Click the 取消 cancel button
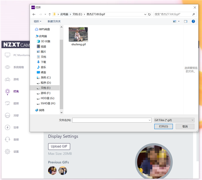The width and height of the screenshot is (202, 180). [x=185, y=127]
